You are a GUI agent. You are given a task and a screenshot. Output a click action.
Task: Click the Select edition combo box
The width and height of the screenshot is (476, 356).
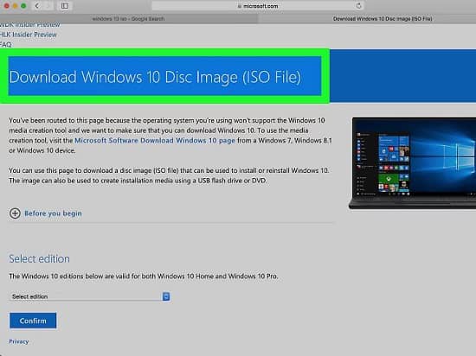(89, 296)
